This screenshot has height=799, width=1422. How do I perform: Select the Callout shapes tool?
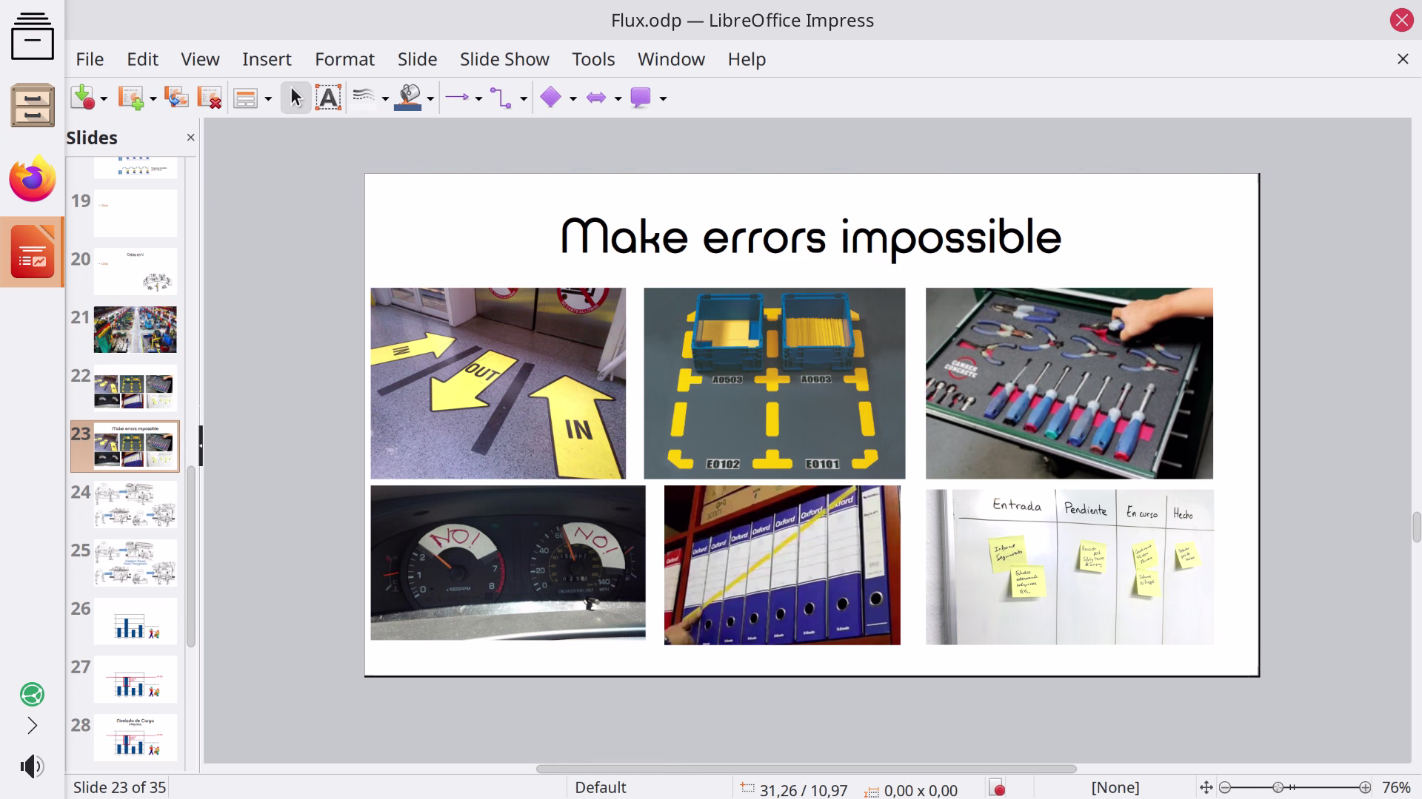pos(641,98)
